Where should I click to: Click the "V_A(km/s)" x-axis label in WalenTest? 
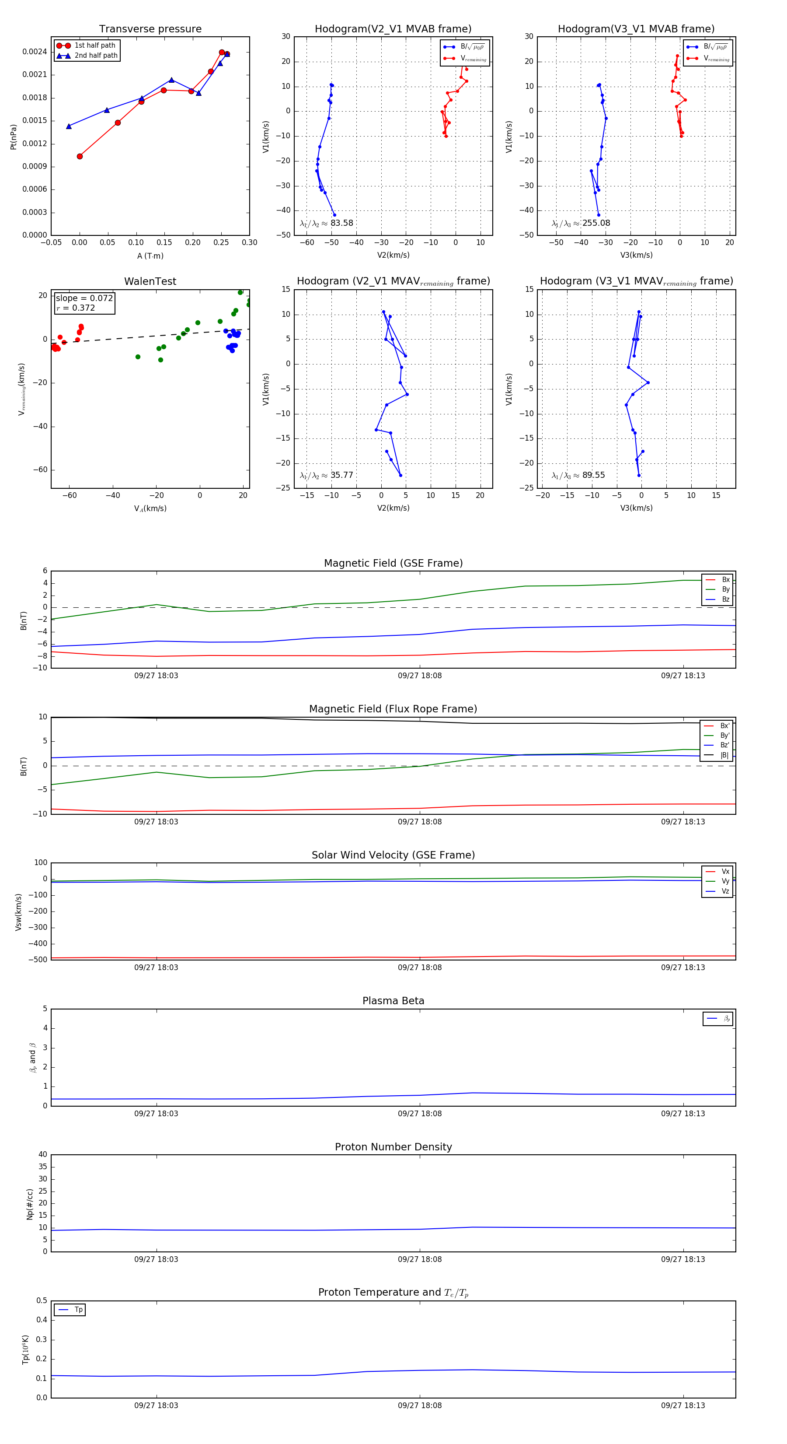(150, 508)
